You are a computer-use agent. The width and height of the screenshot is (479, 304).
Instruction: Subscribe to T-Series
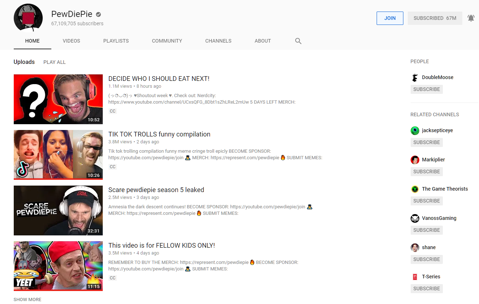pos(427,288)
